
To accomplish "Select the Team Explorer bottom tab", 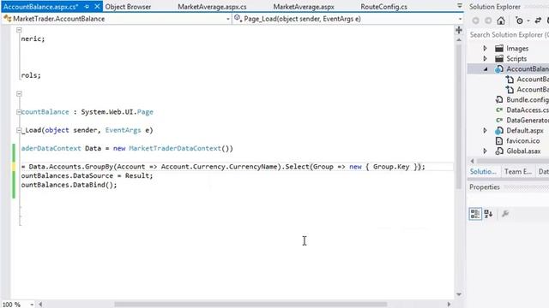I will click(518, 171).
